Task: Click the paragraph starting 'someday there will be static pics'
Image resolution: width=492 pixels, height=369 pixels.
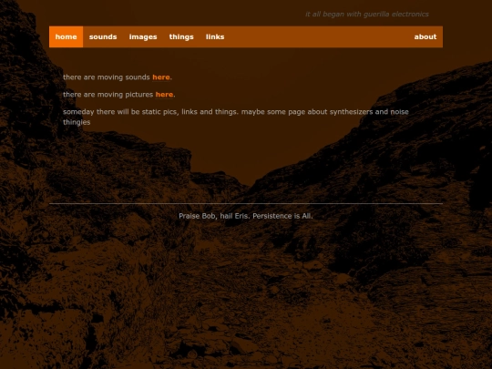Action: [x=236, y=117]
